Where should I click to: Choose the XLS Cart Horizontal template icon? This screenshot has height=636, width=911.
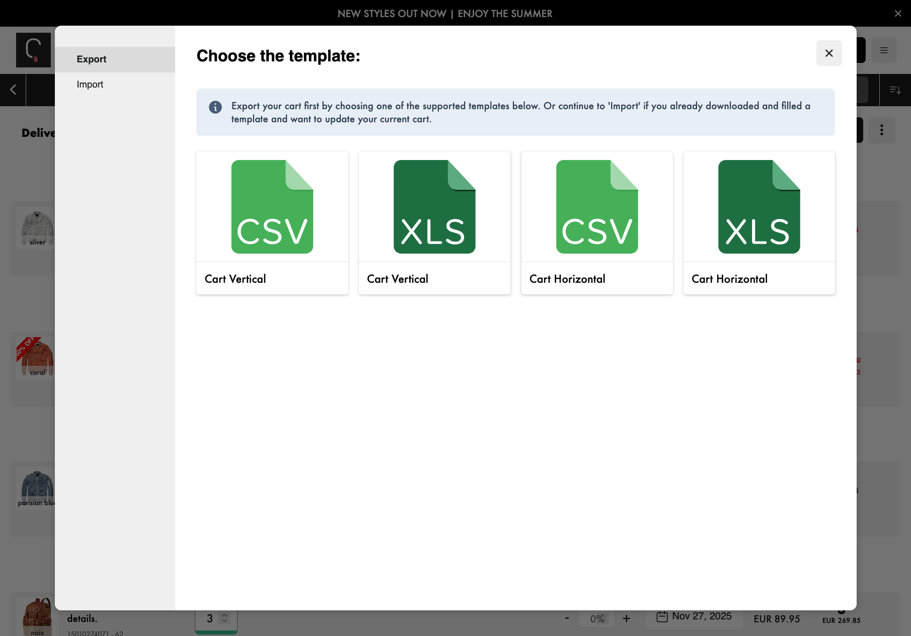(x=758, y=207)
